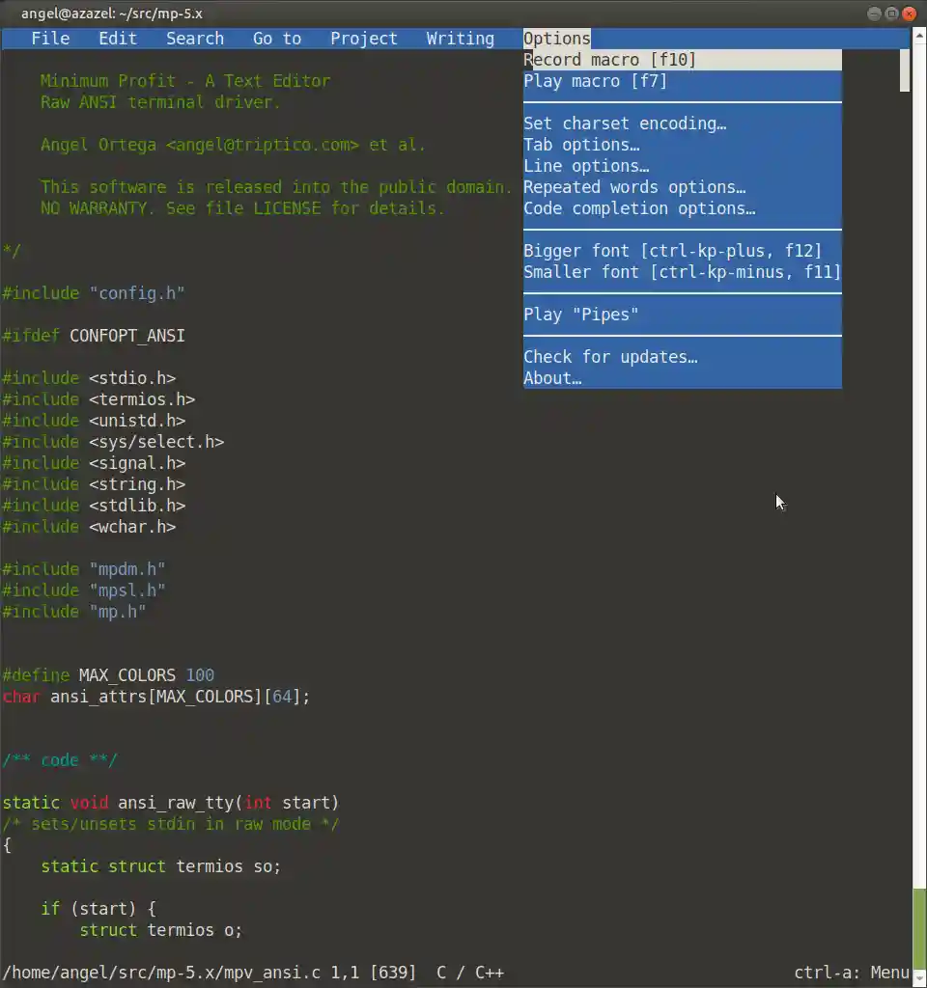Screen dimensions: 927x988
Task: Open the Writing menu
Action: [x=461, y=39]
